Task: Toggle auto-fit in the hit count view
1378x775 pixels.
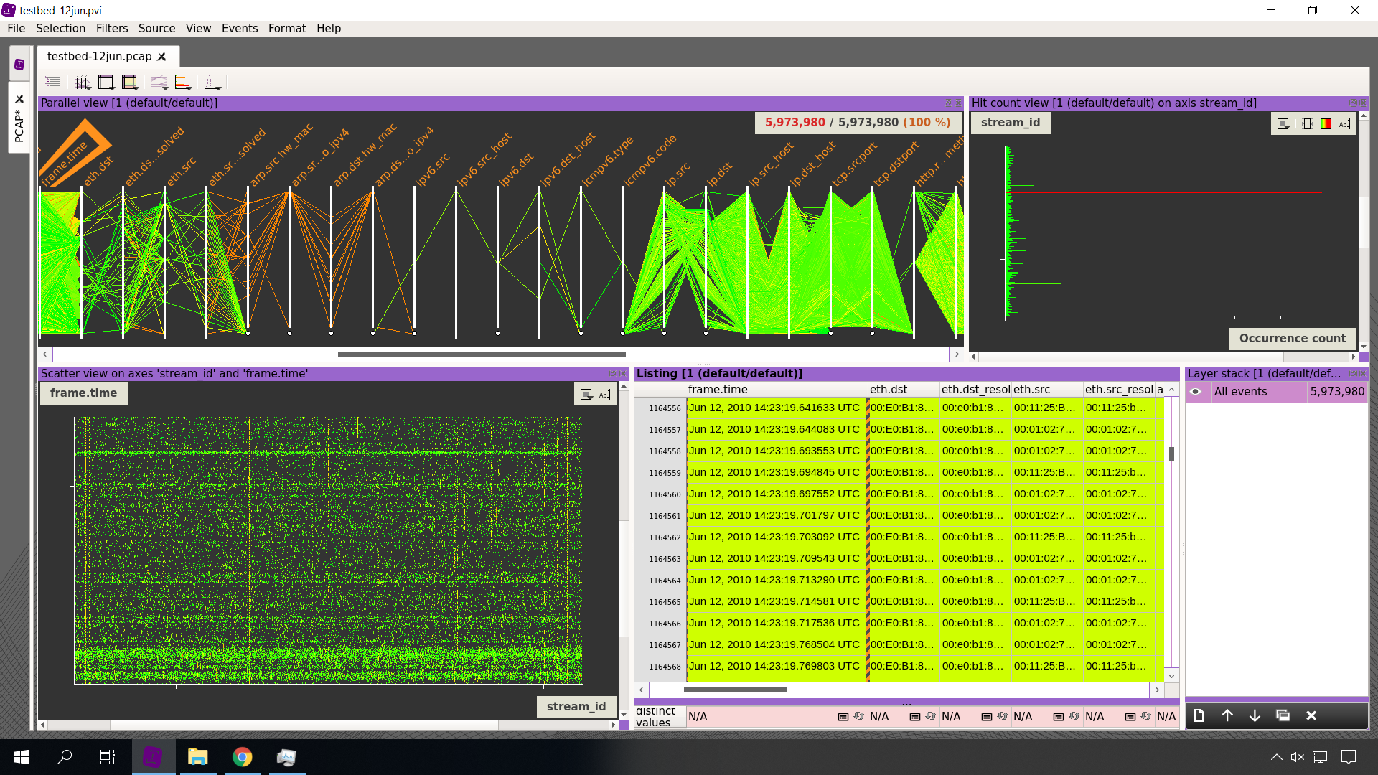Action: [1308, 123]
